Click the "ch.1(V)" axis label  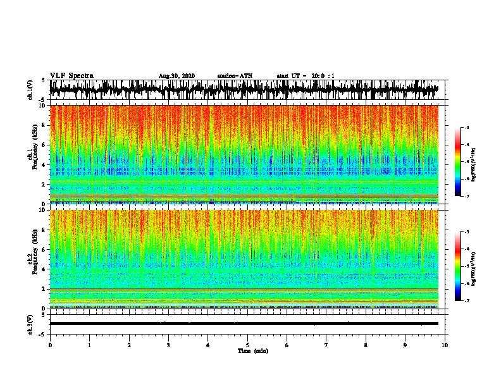[x=30, y=90]
